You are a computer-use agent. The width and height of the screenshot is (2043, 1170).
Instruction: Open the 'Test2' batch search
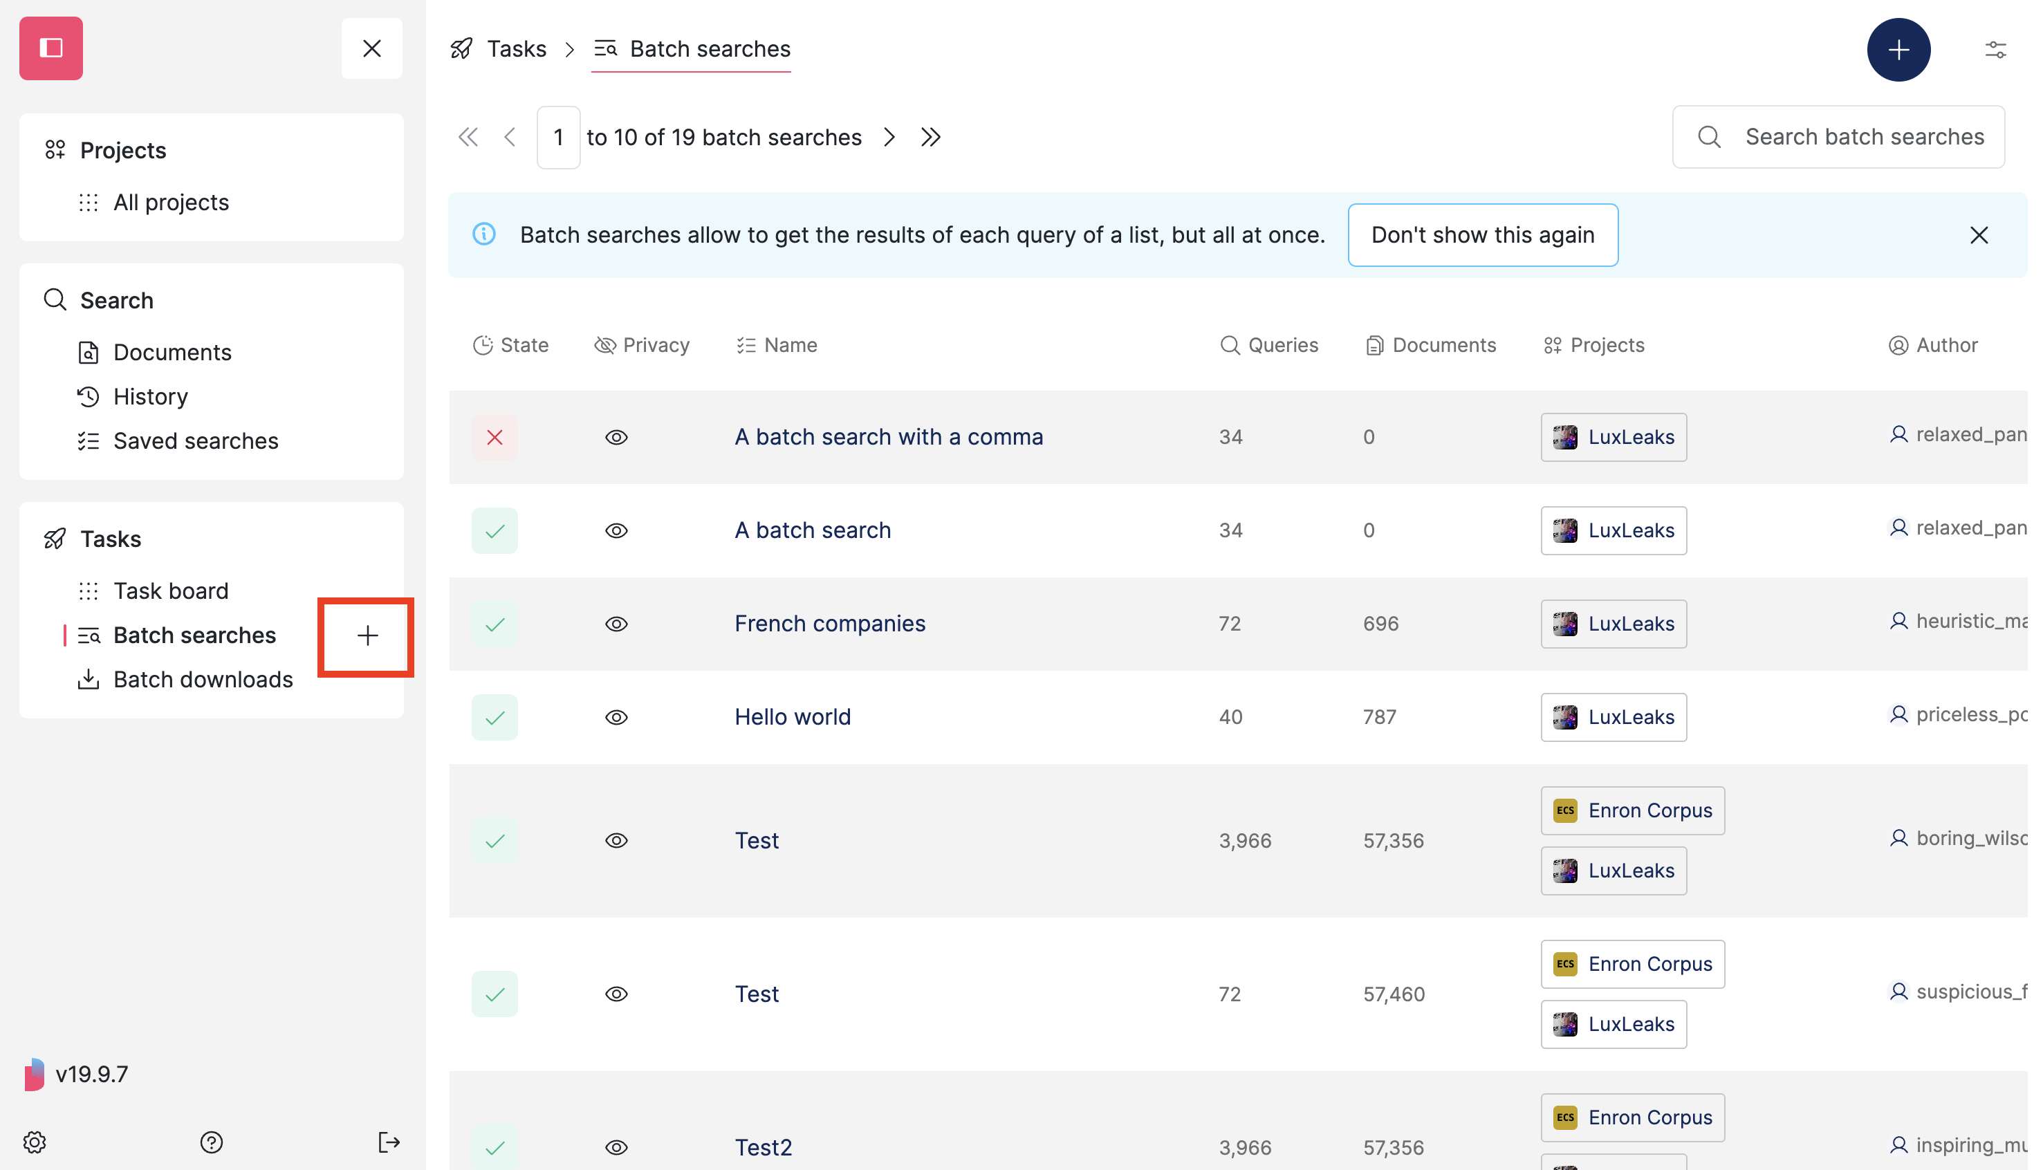pyautogui.click(x=762, y=1146)
